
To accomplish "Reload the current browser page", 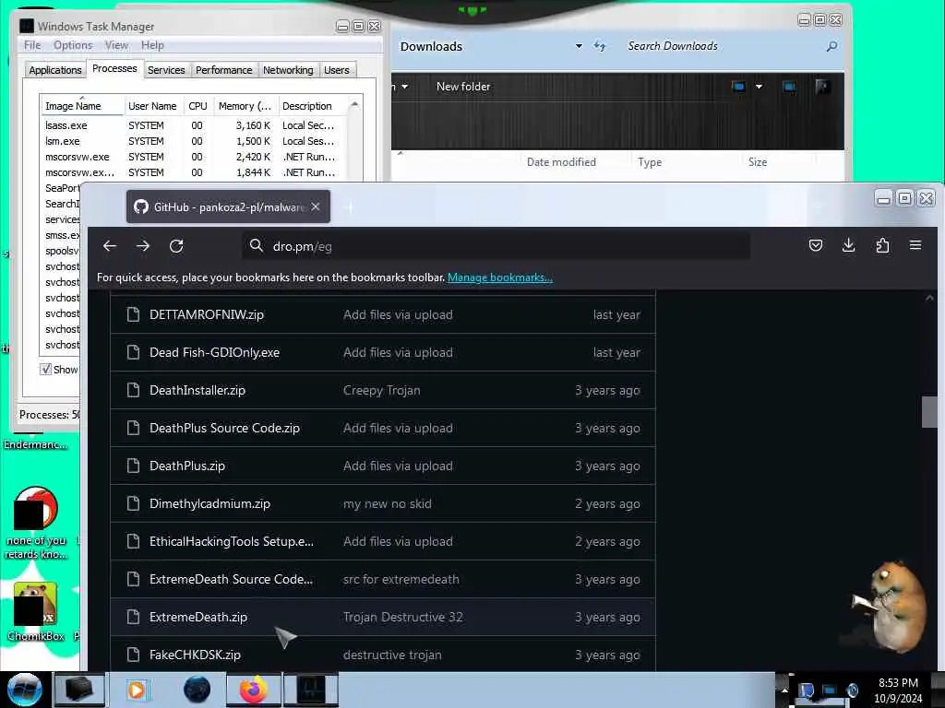I will 176,245.
